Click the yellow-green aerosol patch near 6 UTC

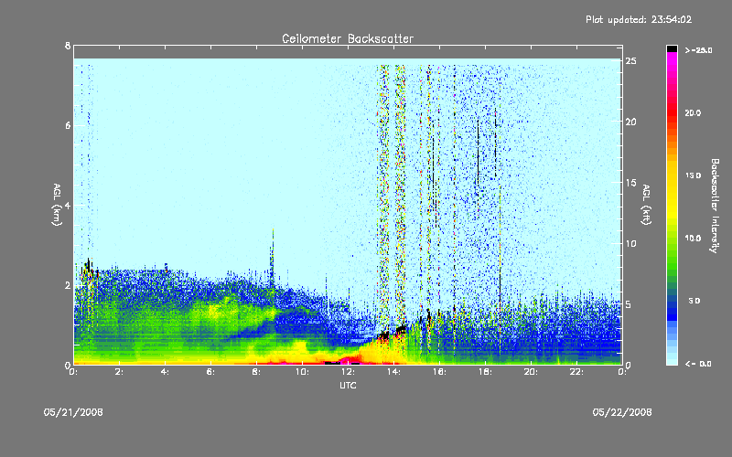click(217, 309)
